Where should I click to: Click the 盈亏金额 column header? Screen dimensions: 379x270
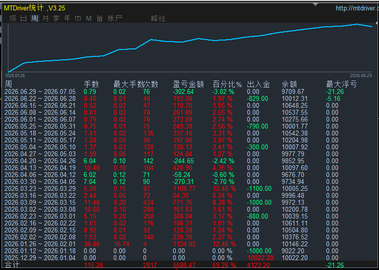[x=189, y=84]
